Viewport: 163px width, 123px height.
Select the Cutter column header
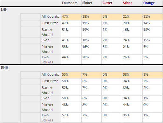pyautogui.click(x=107, y=3)
